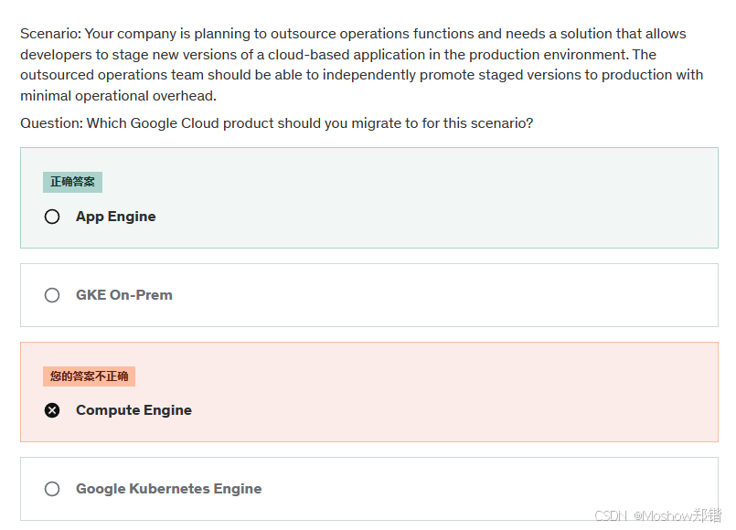Click the 'Google Kubernetes Engine' answer text
The image size is (736, 530).
point(168,489)
